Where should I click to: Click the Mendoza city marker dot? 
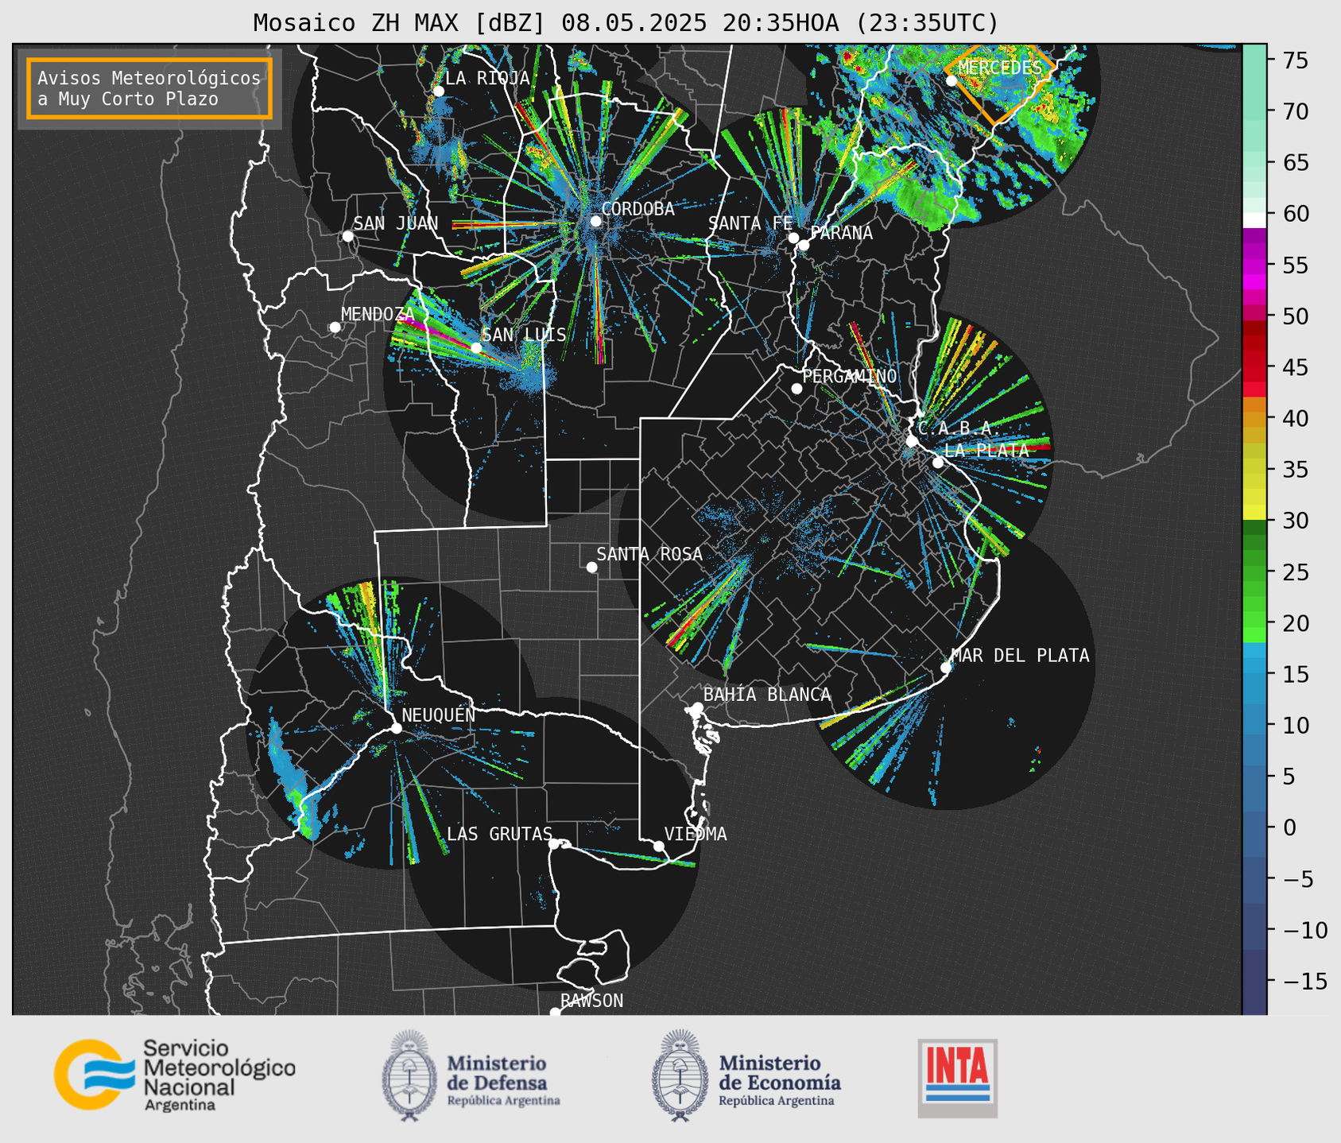click(335, 327)
